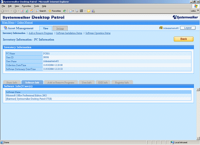The height and width of the screenshot is (145, 200).
Task: Click the scrollbar up arrow
Action: click(198, 89)
